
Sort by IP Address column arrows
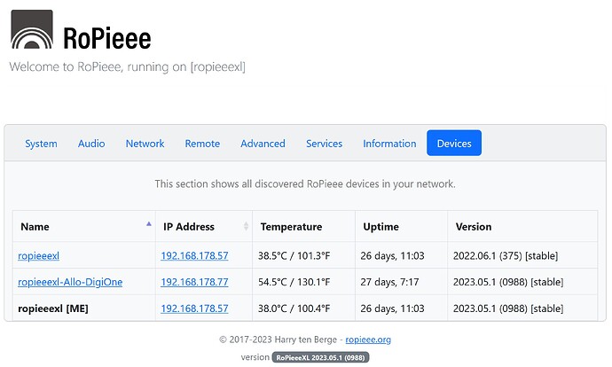click(x=246, y=226)
